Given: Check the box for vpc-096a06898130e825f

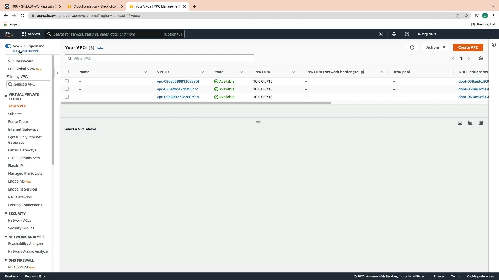Looking at the screenshot, I should (67, 81).
